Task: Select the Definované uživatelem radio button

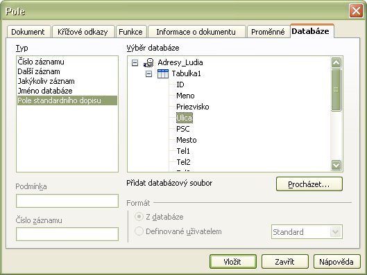Action: tap(139, 231)
